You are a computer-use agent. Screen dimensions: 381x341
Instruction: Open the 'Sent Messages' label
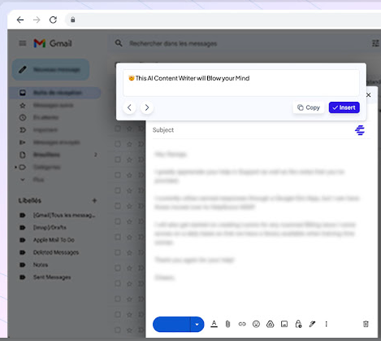(52, 277)
